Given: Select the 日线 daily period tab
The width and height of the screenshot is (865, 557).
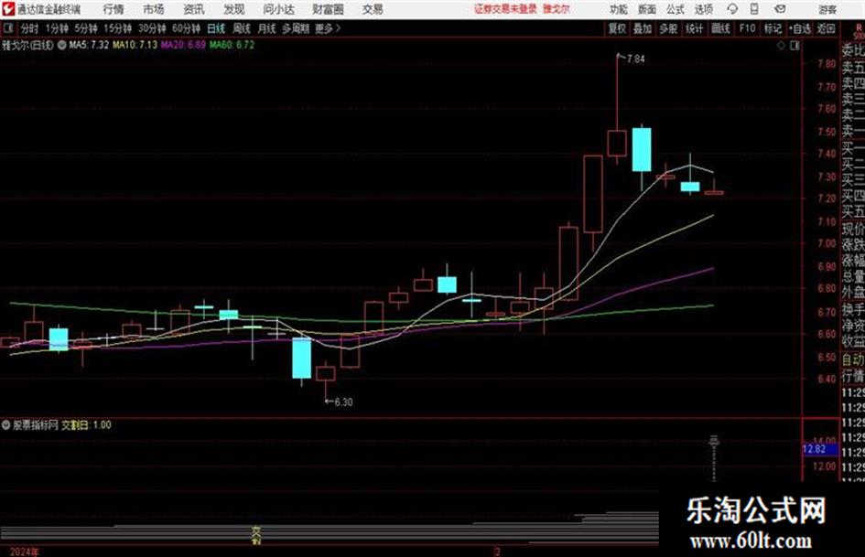Looking at the screenshot, I should [x=216, y=28].
